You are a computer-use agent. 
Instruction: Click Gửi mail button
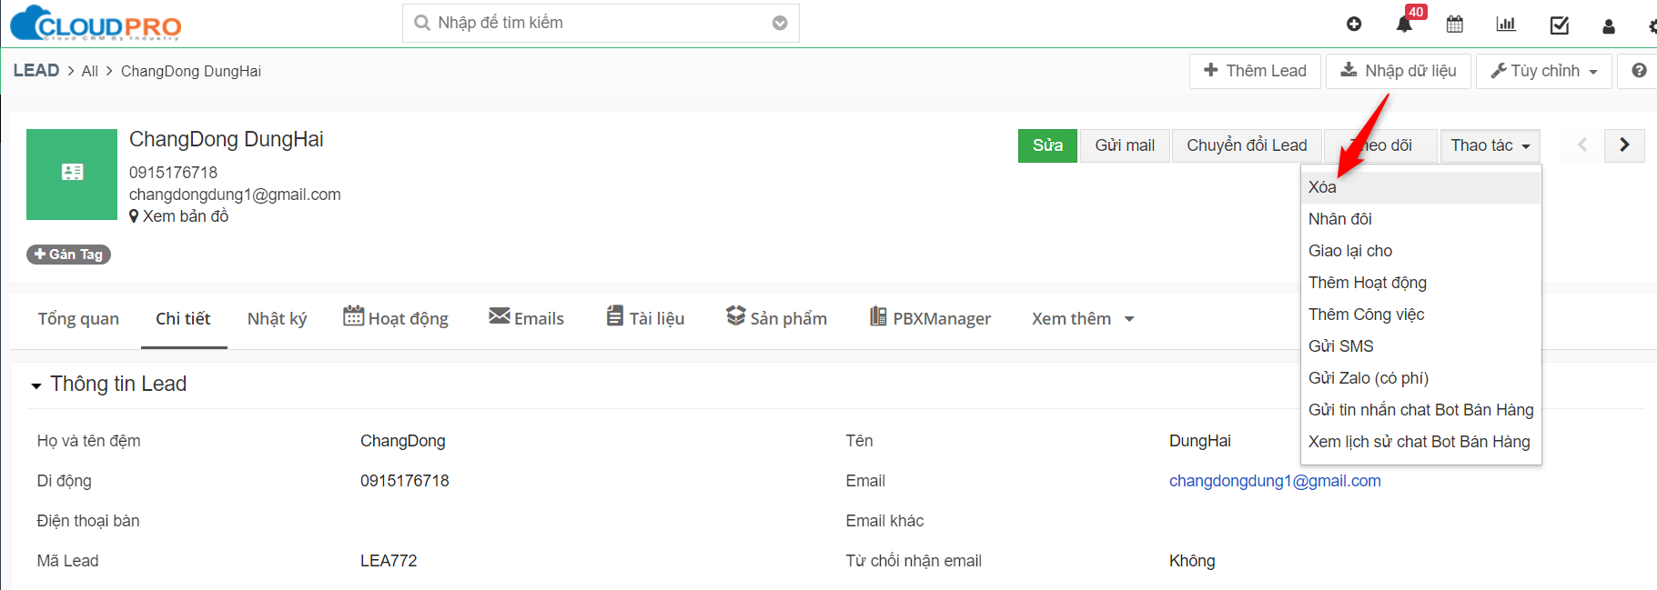coord(1125,145)
